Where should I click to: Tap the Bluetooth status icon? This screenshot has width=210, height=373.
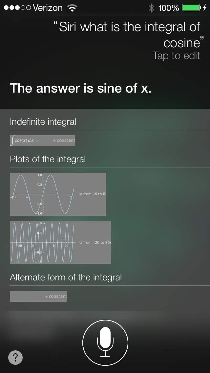pos(151,8)
